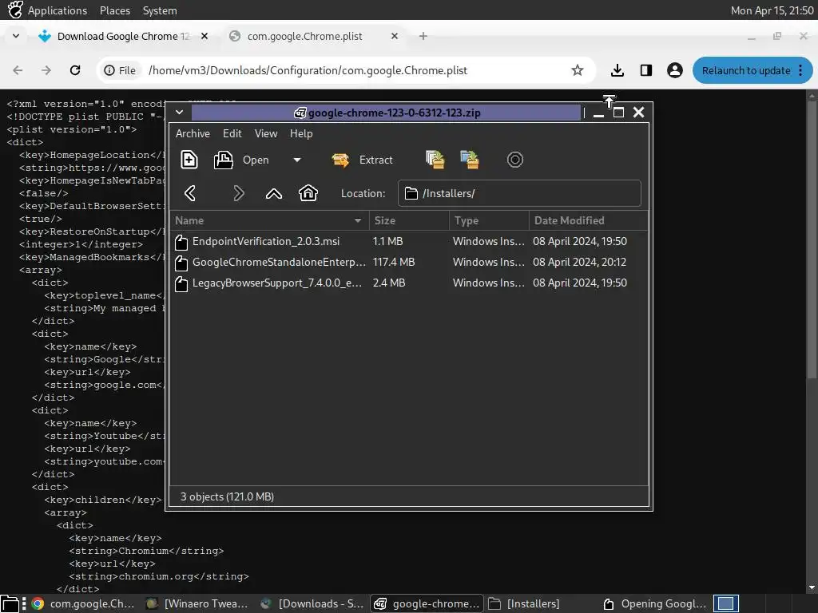Viewport: 818px width, 613px height.
Task: Click the Location field showing /Installers/
Action: (x=519, y=193)
